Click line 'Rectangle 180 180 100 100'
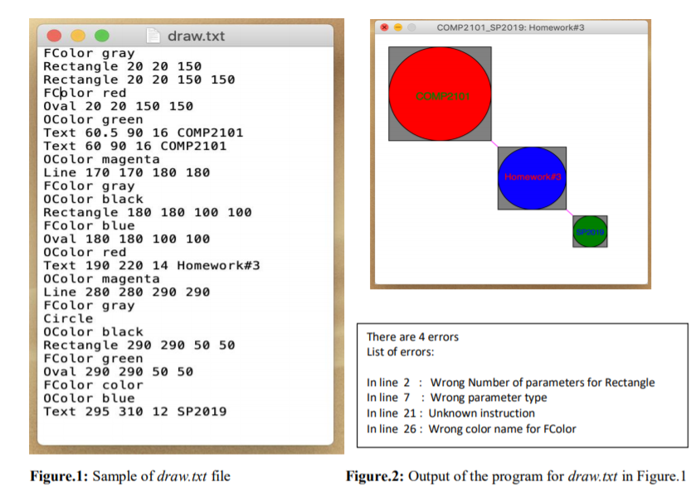This screenshot has height=492, width=691. 148,213
